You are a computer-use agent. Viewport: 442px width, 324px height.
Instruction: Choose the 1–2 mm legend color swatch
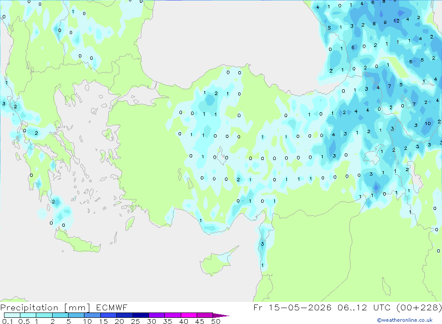click(44, 315)
